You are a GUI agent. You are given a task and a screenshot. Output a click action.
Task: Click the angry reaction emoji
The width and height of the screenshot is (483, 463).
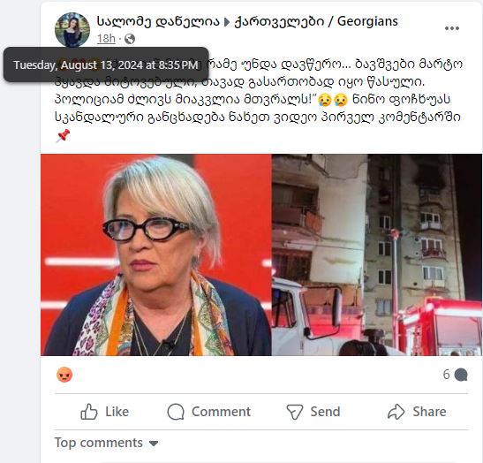pyautogui.click(x=64, y=375)
